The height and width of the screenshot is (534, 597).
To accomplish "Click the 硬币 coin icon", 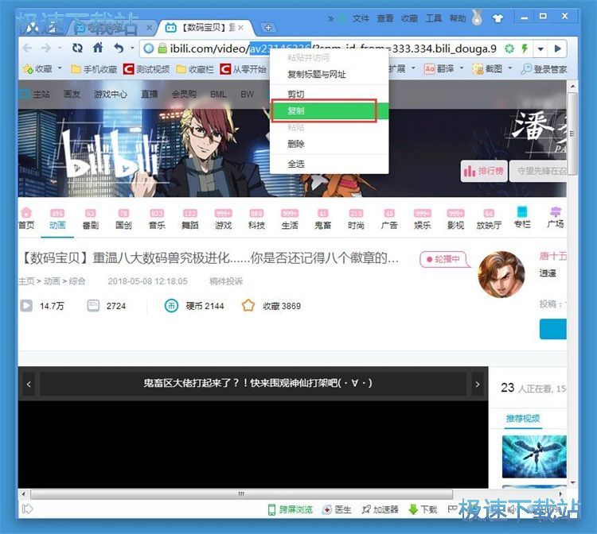I will tap(171, 306).
